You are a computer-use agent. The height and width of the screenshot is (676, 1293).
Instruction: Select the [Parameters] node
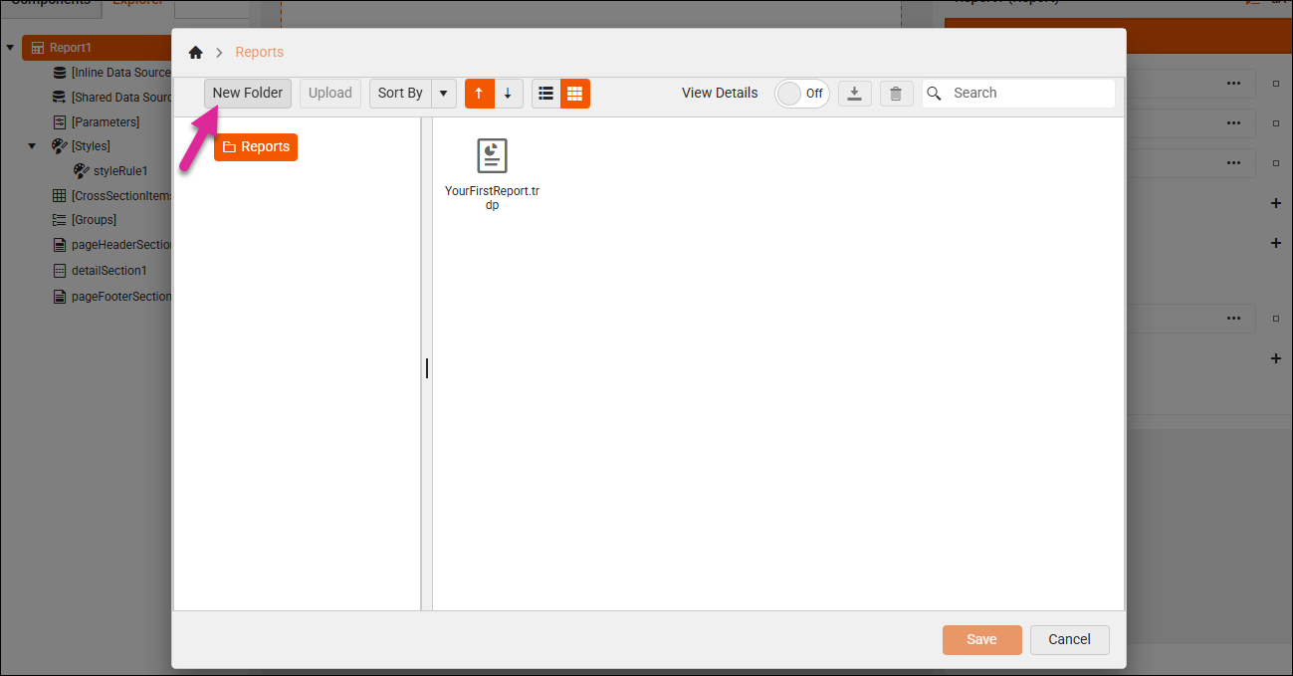(97, 122)
